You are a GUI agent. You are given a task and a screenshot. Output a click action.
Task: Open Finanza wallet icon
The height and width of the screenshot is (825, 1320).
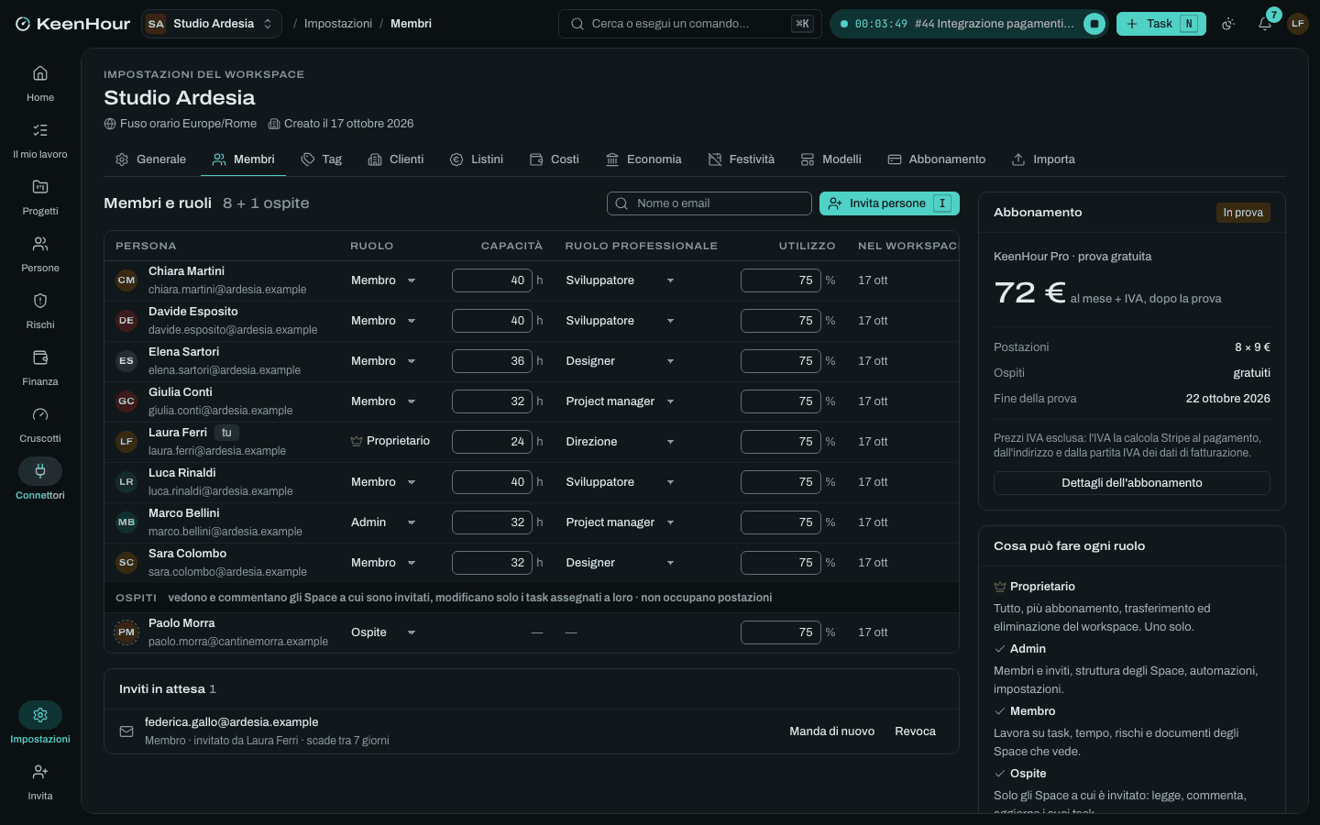click(x=40, y=357)
